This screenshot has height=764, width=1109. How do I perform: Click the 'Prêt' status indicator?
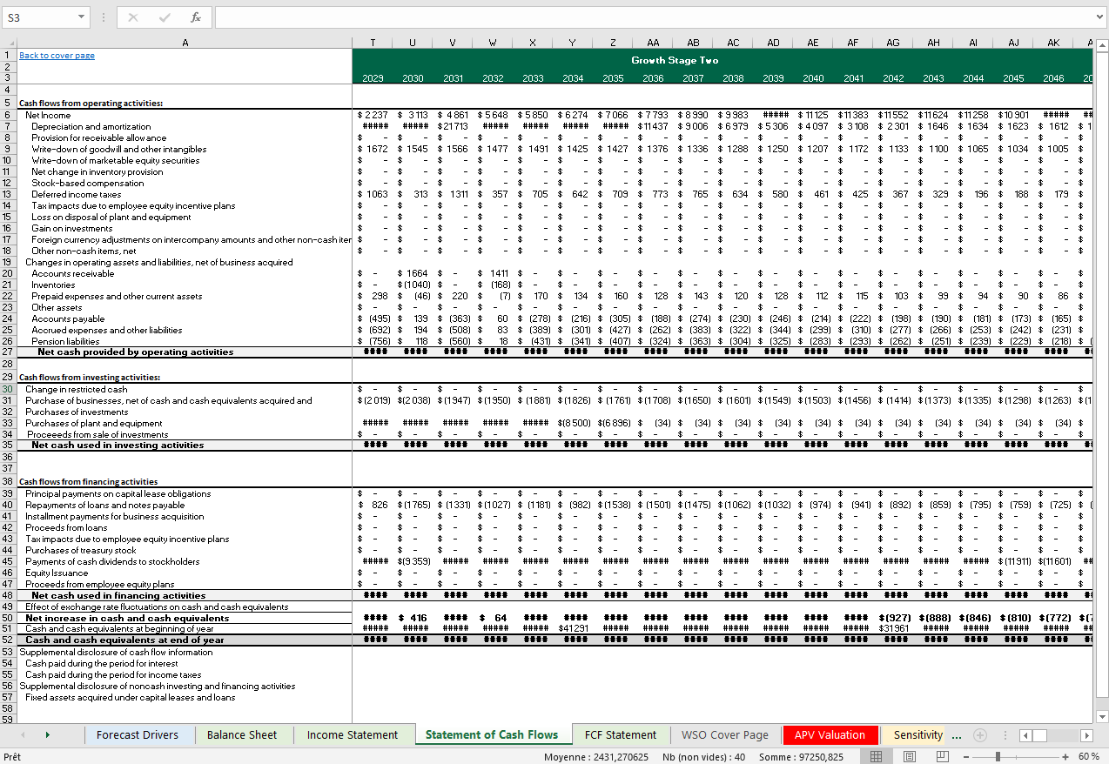(12, 757)
